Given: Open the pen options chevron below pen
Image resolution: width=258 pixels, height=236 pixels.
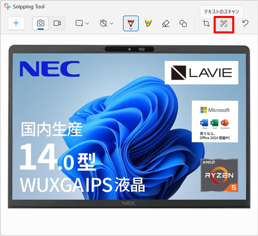Looking at the screenshot, I should pos(131,29).
